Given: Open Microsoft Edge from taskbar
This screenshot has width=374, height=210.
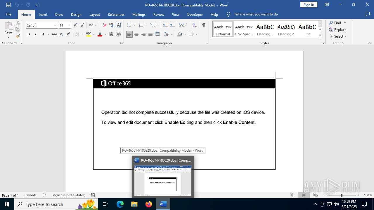Looking at the screenshot, I should coord(120,204).
